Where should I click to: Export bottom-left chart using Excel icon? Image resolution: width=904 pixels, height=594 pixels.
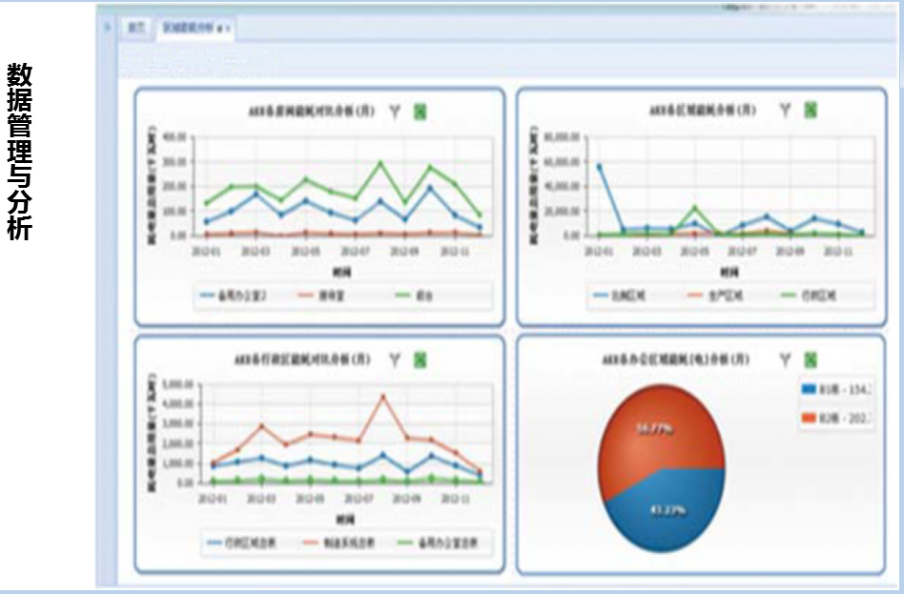420,359
